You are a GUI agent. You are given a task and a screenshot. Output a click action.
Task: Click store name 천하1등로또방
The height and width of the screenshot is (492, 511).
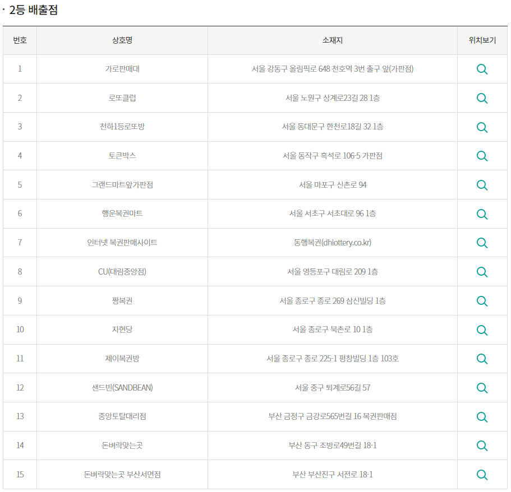coord(122,126)
